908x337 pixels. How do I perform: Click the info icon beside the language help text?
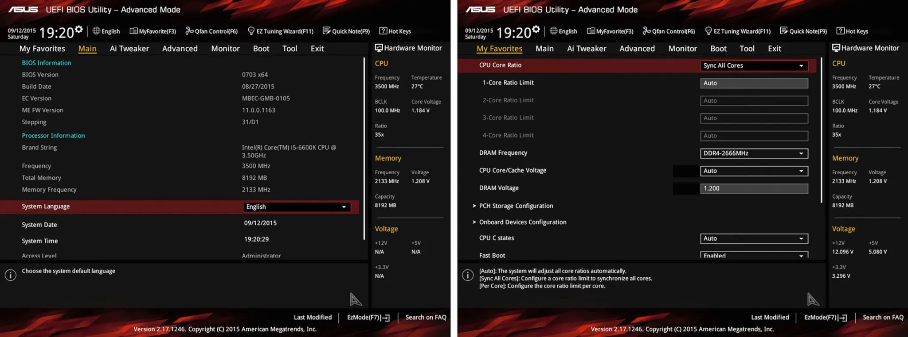tap(11, 275)
